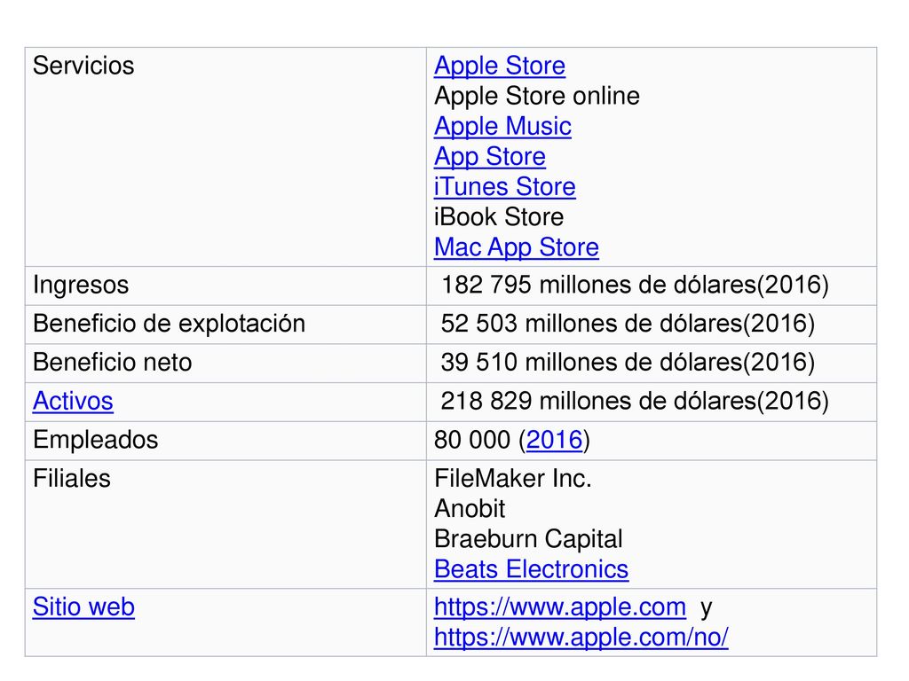Image resolution: width=909 pixels, height=681 pixels.
Task: Open the https://www.apple.com link
Action: pyautogui.click(x=560, y=607)
